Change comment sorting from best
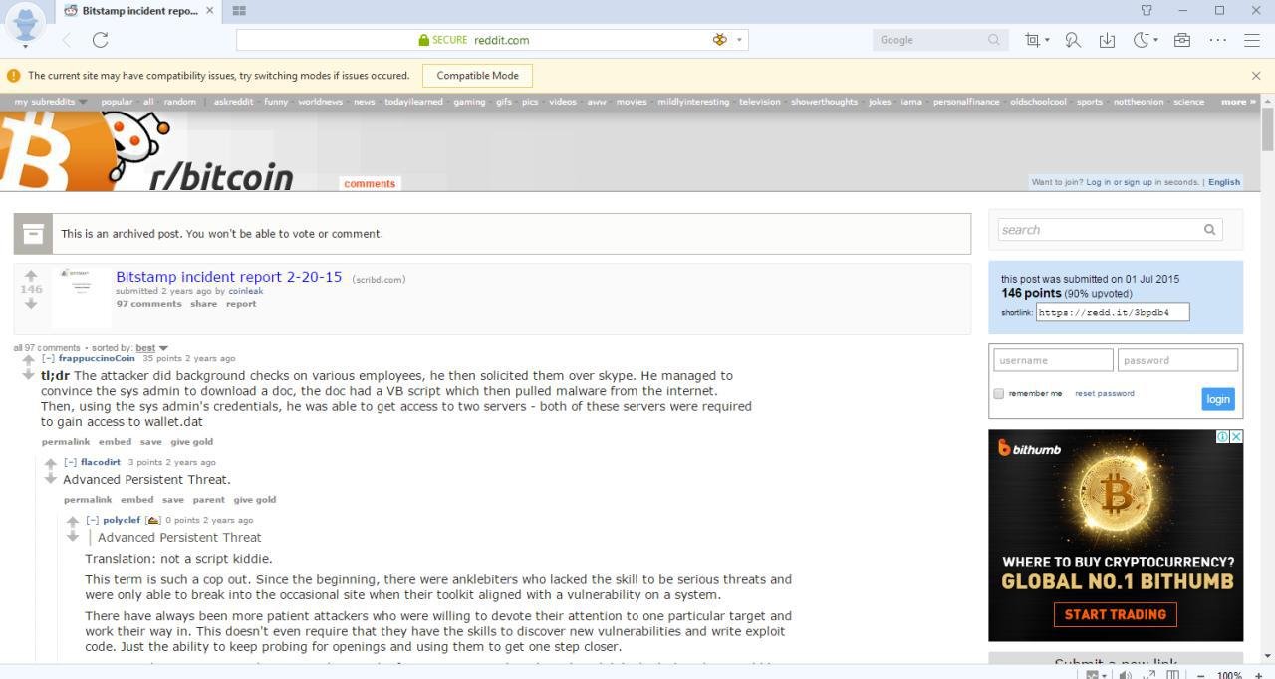This screenshot has width=1275, height=679. tap(151, 348)
